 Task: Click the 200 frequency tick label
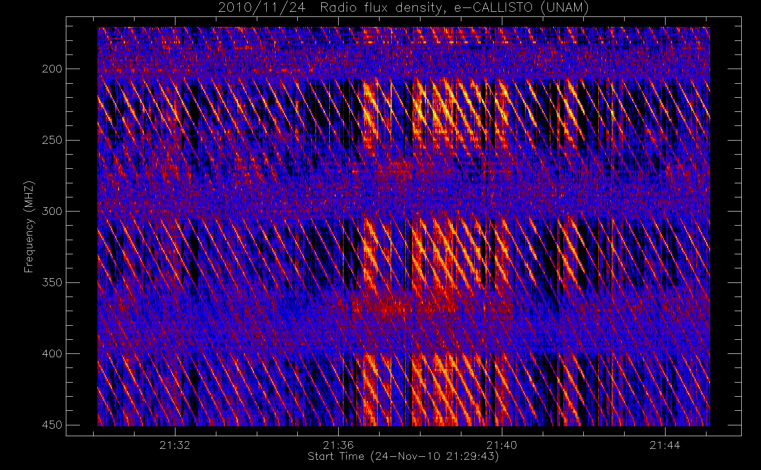[x=52, y=69]
